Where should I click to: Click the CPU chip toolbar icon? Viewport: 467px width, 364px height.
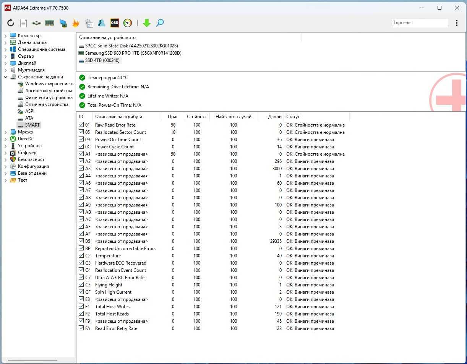[36, 23]
